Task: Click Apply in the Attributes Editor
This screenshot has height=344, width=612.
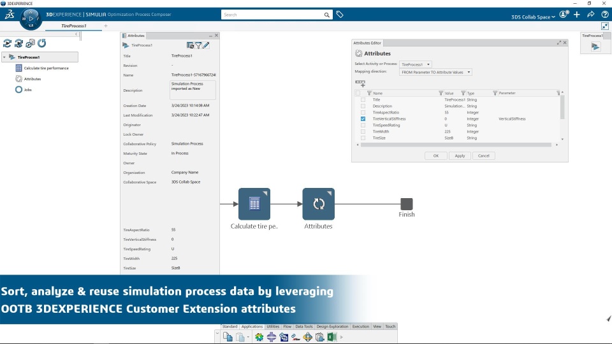Action: pyautogui.click(x=460, y=155)
